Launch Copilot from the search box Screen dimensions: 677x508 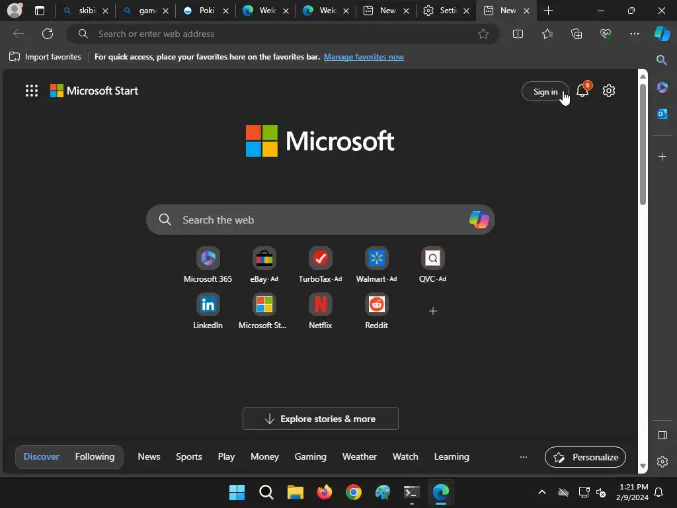click(479, 220)
